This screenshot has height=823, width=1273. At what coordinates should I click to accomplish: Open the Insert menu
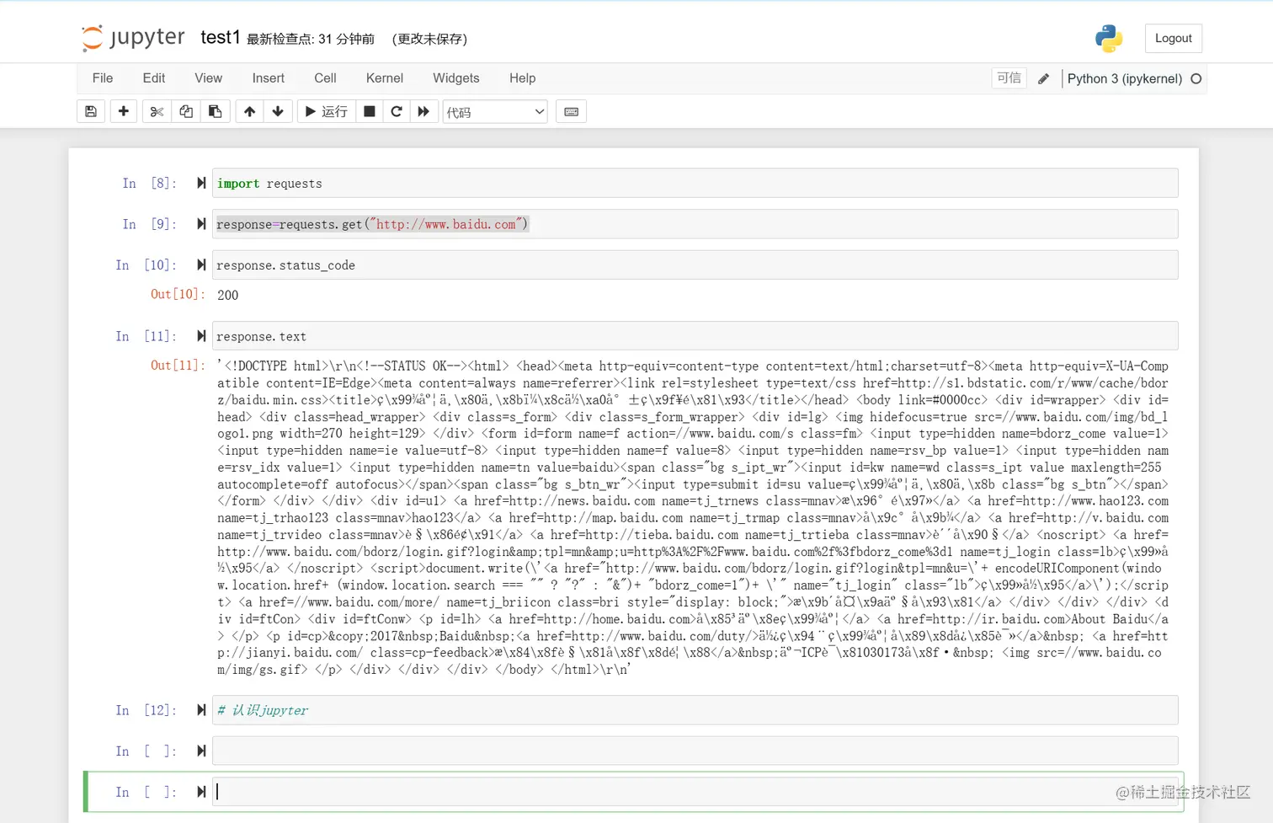269,78
